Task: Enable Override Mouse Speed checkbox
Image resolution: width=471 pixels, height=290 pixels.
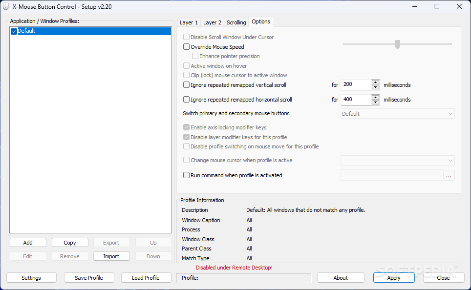Action: coord(186,46)
